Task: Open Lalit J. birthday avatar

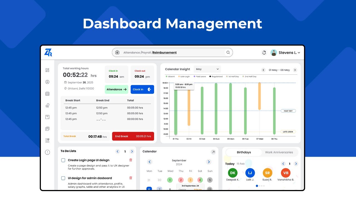Action: pos(250,173)
